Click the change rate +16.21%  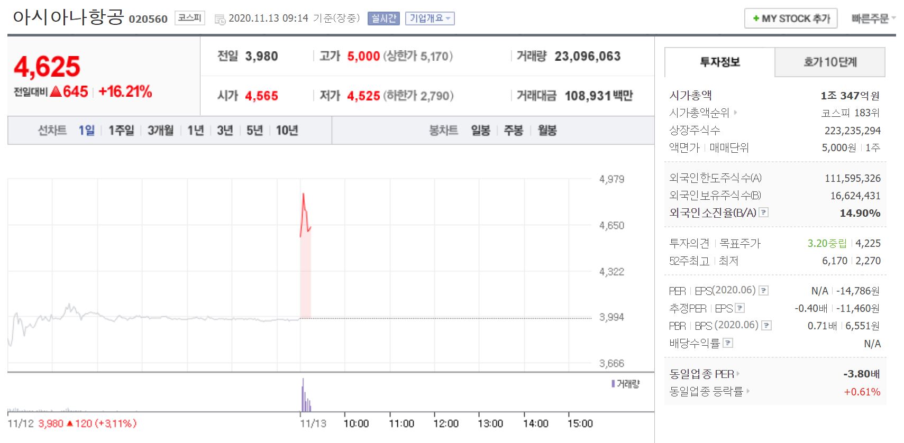[125, 91]
